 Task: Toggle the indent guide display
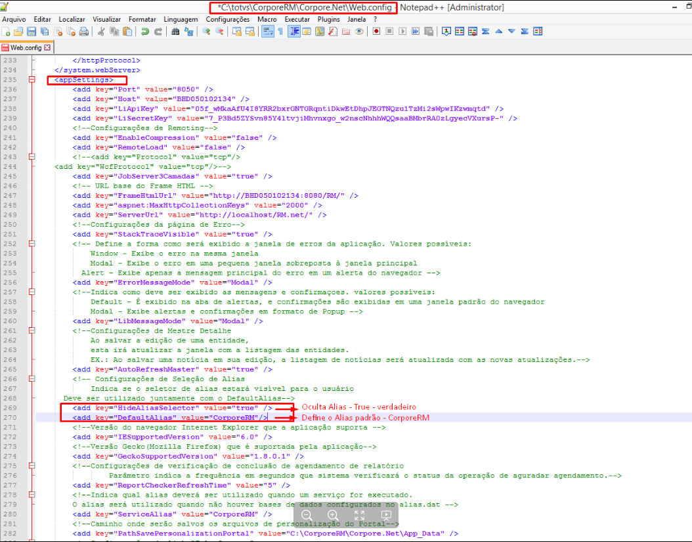(294, 32)
